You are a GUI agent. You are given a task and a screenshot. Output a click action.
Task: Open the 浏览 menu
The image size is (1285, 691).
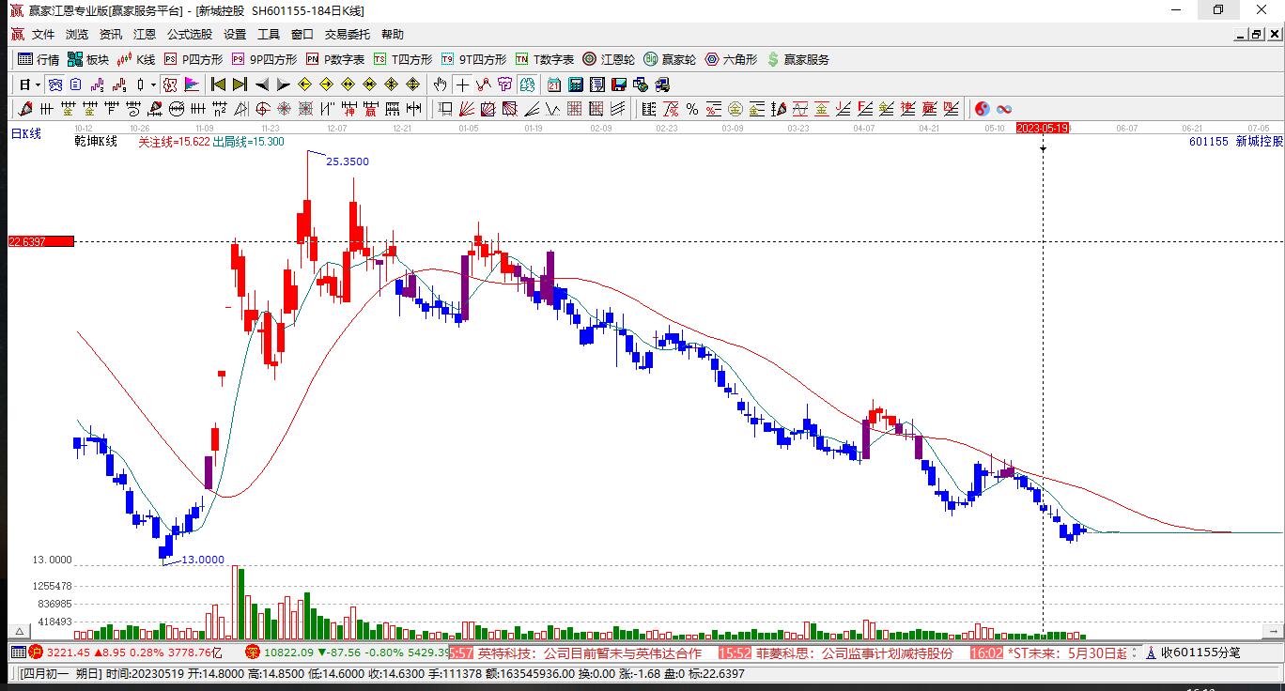[x=77, y=35]
